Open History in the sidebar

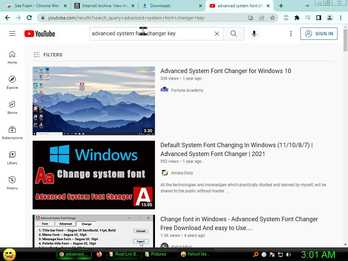[12, 183]
